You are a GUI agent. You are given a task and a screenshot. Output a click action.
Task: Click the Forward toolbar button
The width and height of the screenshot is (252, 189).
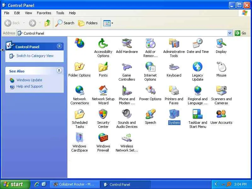coord(32,23)
